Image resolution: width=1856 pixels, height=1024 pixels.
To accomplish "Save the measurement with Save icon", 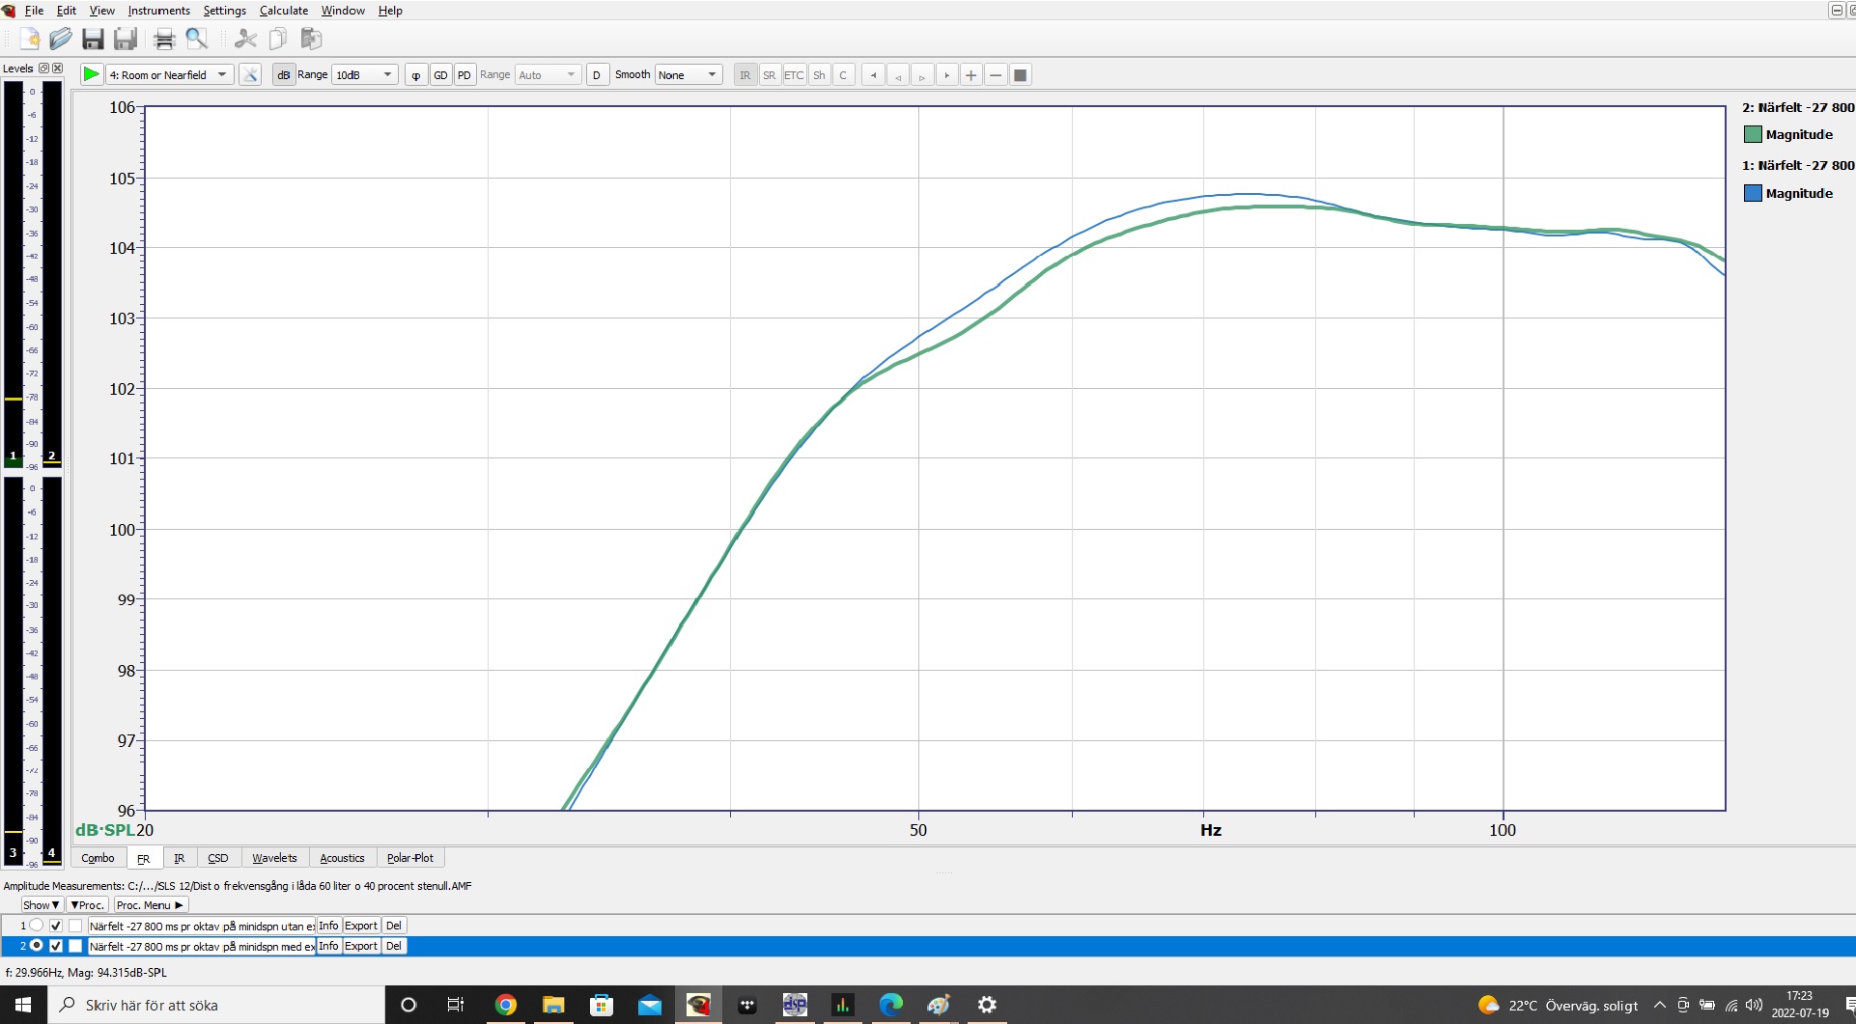I will click(93, 39).
